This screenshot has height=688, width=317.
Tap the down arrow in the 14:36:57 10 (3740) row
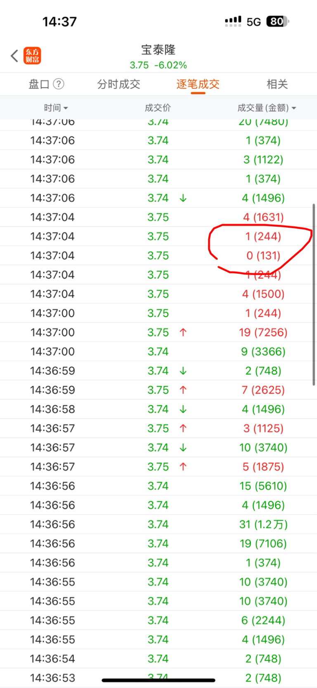[x=183, y=448]
